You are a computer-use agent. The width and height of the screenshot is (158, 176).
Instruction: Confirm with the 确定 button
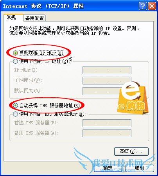point(108,168)
